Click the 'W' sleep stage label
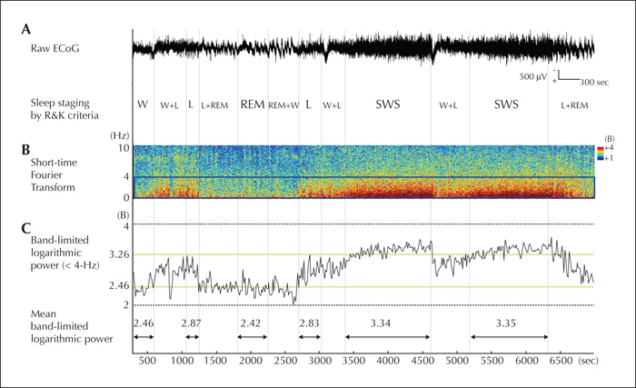The width and height of the screenshot is (636, 388). pyautogui.click(x=143, y=104)
